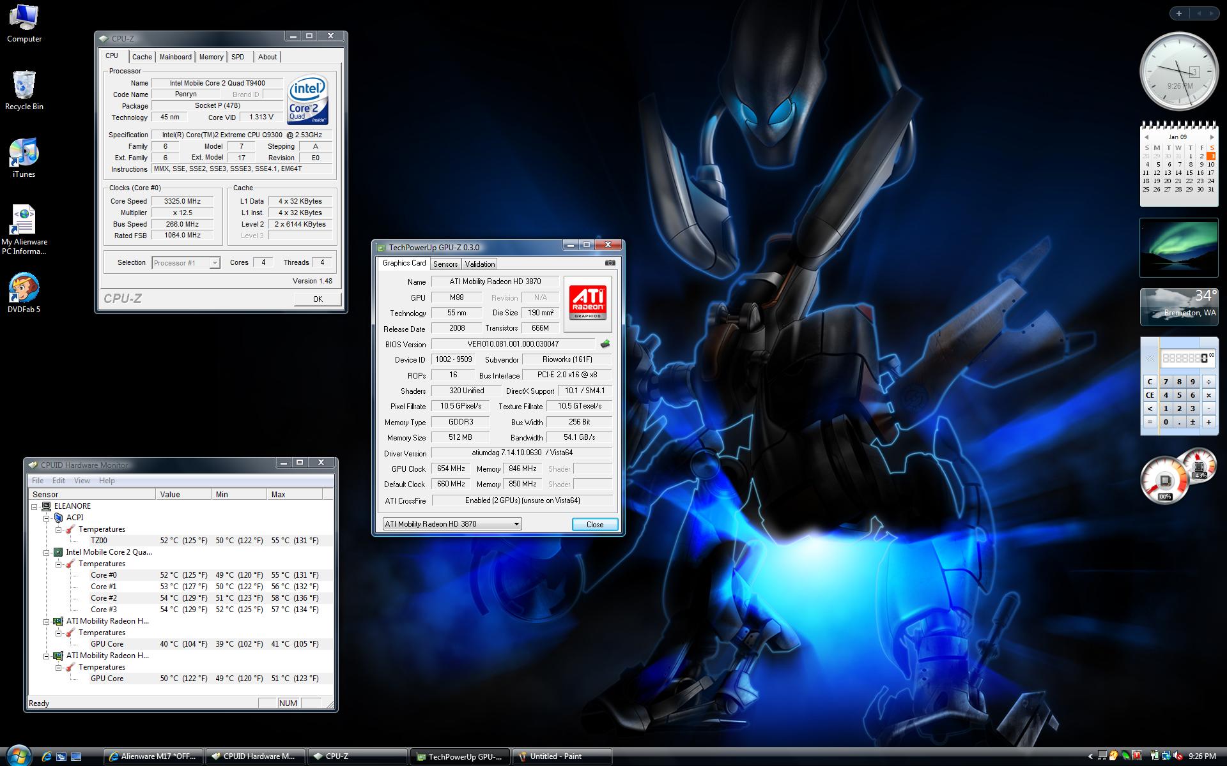Open GPU-Z Validation tab
The width and height of the screenshot is (1227, 766).
coord(480,264)
